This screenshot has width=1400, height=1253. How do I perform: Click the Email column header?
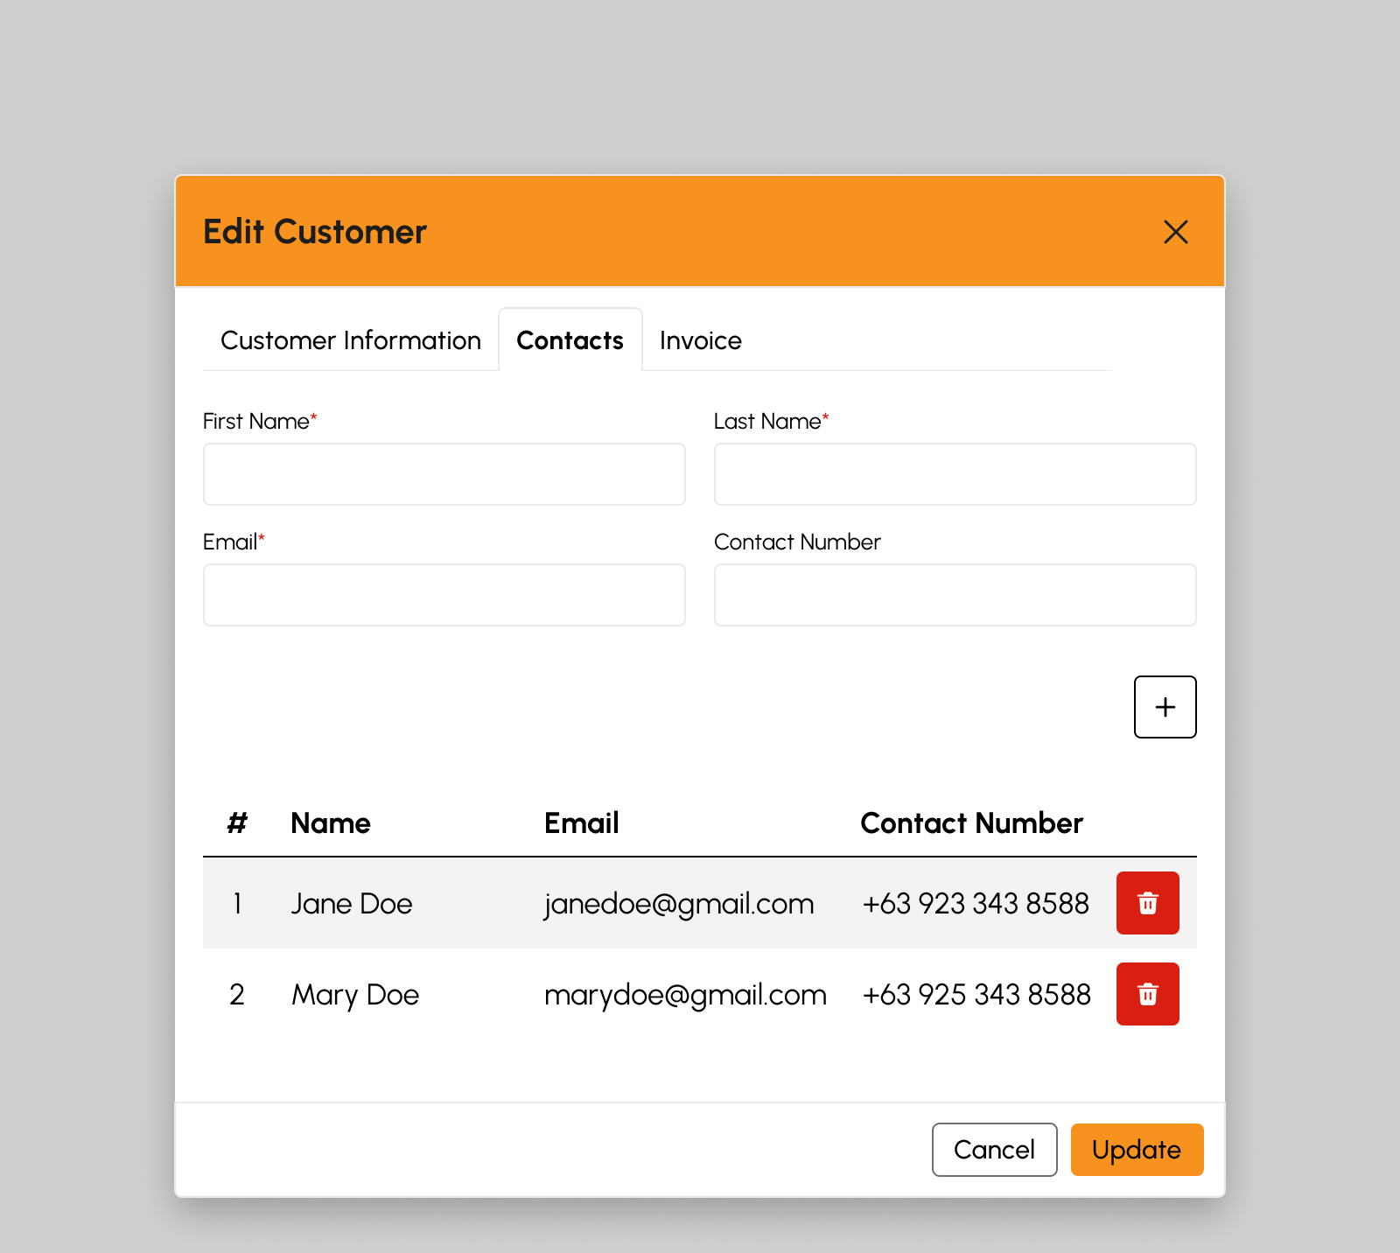click(582, 823)
